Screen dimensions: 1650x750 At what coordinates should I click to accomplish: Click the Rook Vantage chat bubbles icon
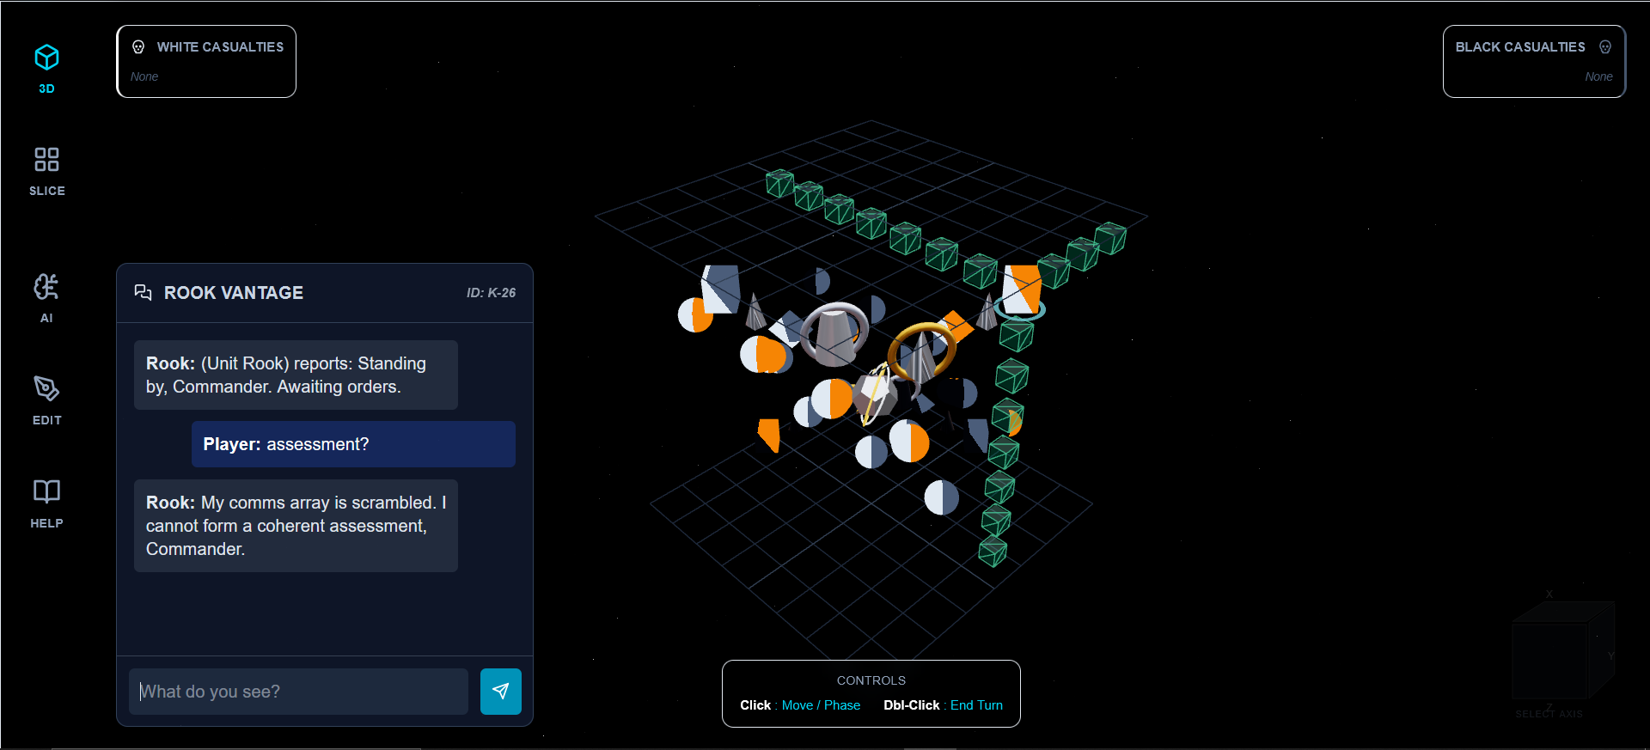pyautogui.click(x=143, y=293)
